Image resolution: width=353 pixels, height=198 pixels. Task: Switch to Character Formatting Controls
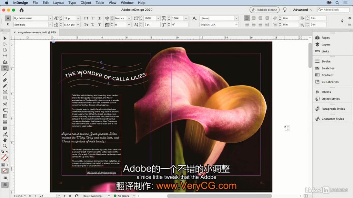[8, 19]
